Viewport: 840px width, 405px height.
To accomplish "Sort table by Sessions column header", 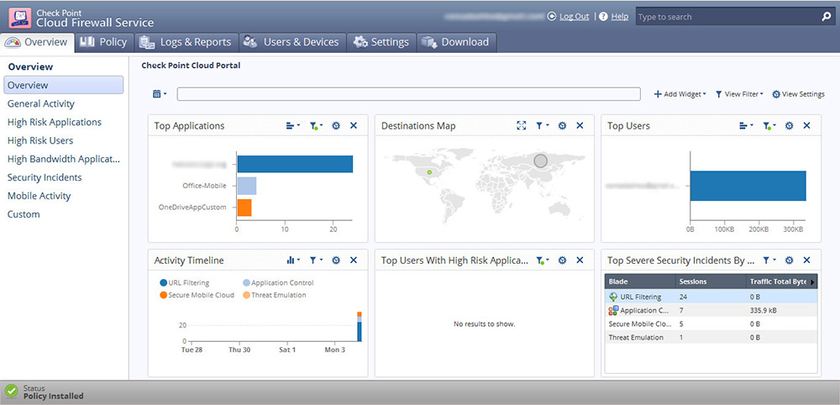I will (x=711, y=281).
